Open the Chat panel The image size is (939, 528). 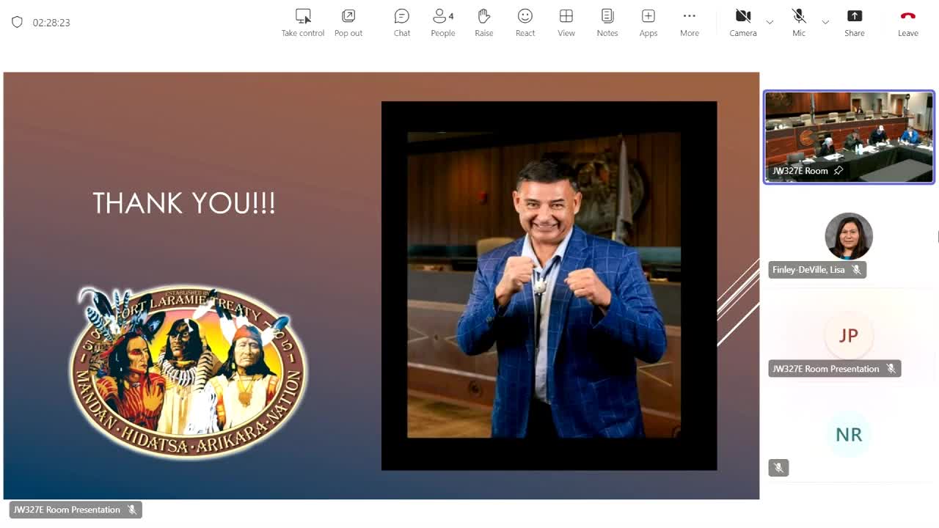[401, 22]
